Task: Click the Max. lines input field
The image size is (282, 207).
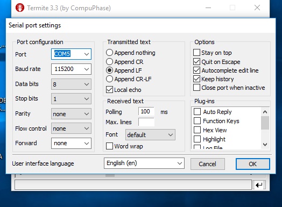Action: [146, 122]
